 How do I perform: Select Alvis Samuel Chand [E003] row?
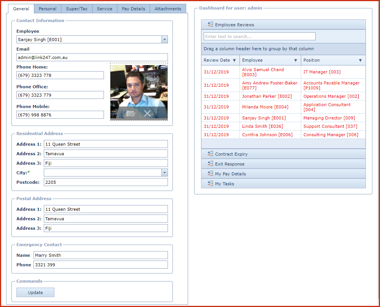click(x=283, y=72)
